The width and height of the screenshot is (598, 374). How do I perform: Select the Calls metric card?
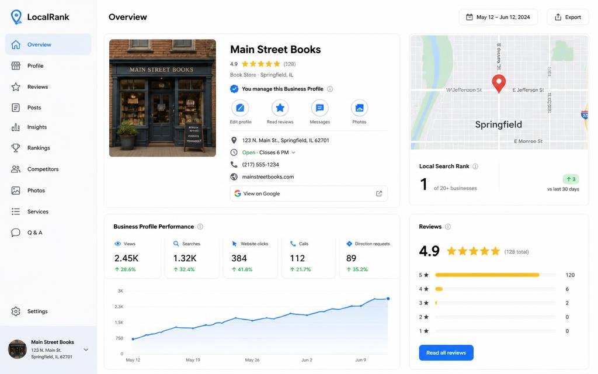308,257
